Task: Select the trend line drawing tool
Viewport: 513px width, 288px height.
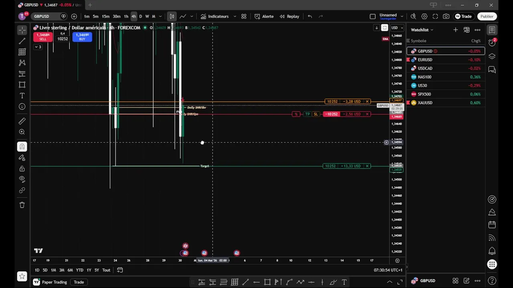Action: tap(22, 41)
